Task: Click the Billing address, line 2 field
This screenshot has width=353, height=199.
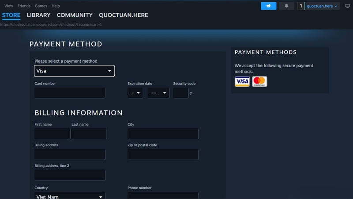Action: [x=70, y=175]
